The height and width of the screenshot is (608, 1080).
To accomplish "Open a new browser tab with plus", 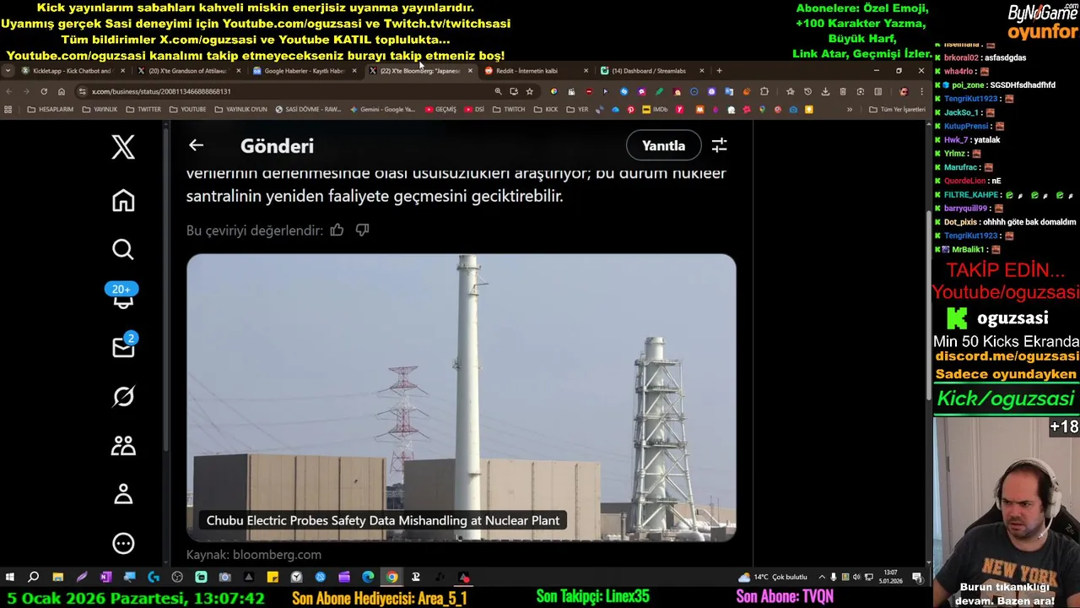I will click(719, 71).
